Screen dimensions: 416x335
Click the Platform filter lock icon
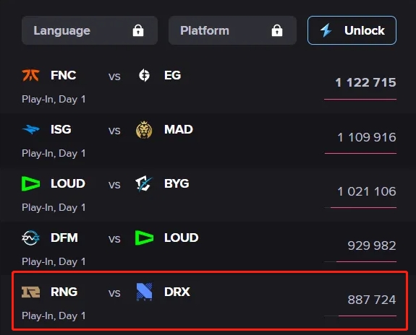tap(277, 30)
